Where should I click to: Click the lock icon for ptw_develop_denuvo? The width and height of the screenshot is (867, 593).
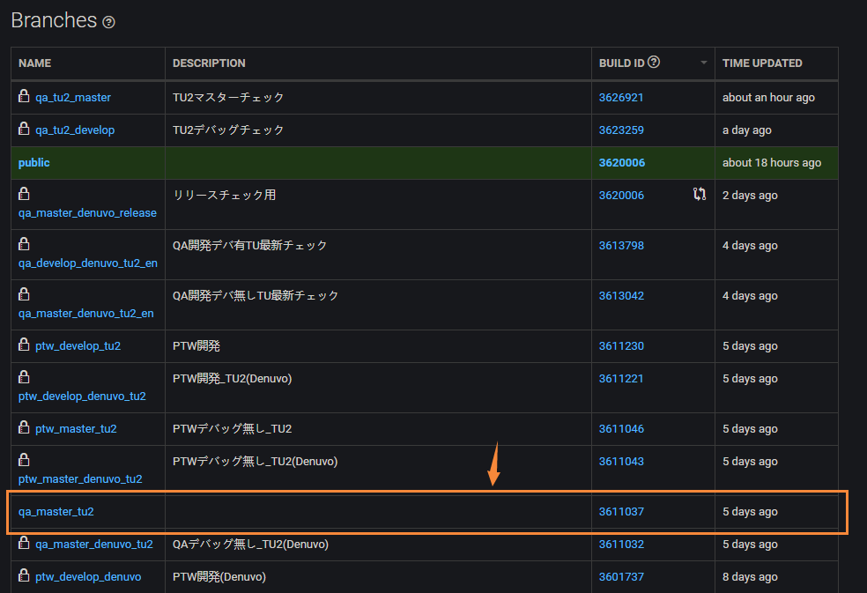coord(24,575)
